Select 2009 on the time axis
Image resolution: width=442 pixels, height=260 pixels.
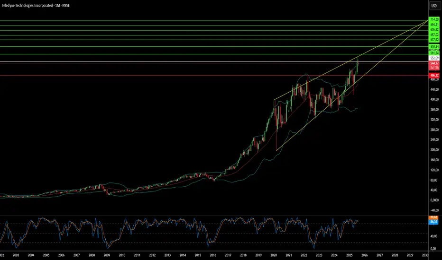pyautogui.click(x=107, y=255)
